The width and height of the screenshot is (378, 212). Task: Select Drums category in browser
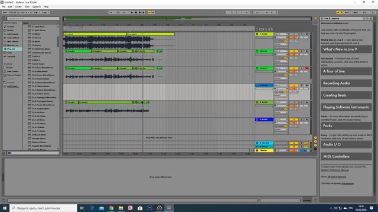click(x=10, y=30)
